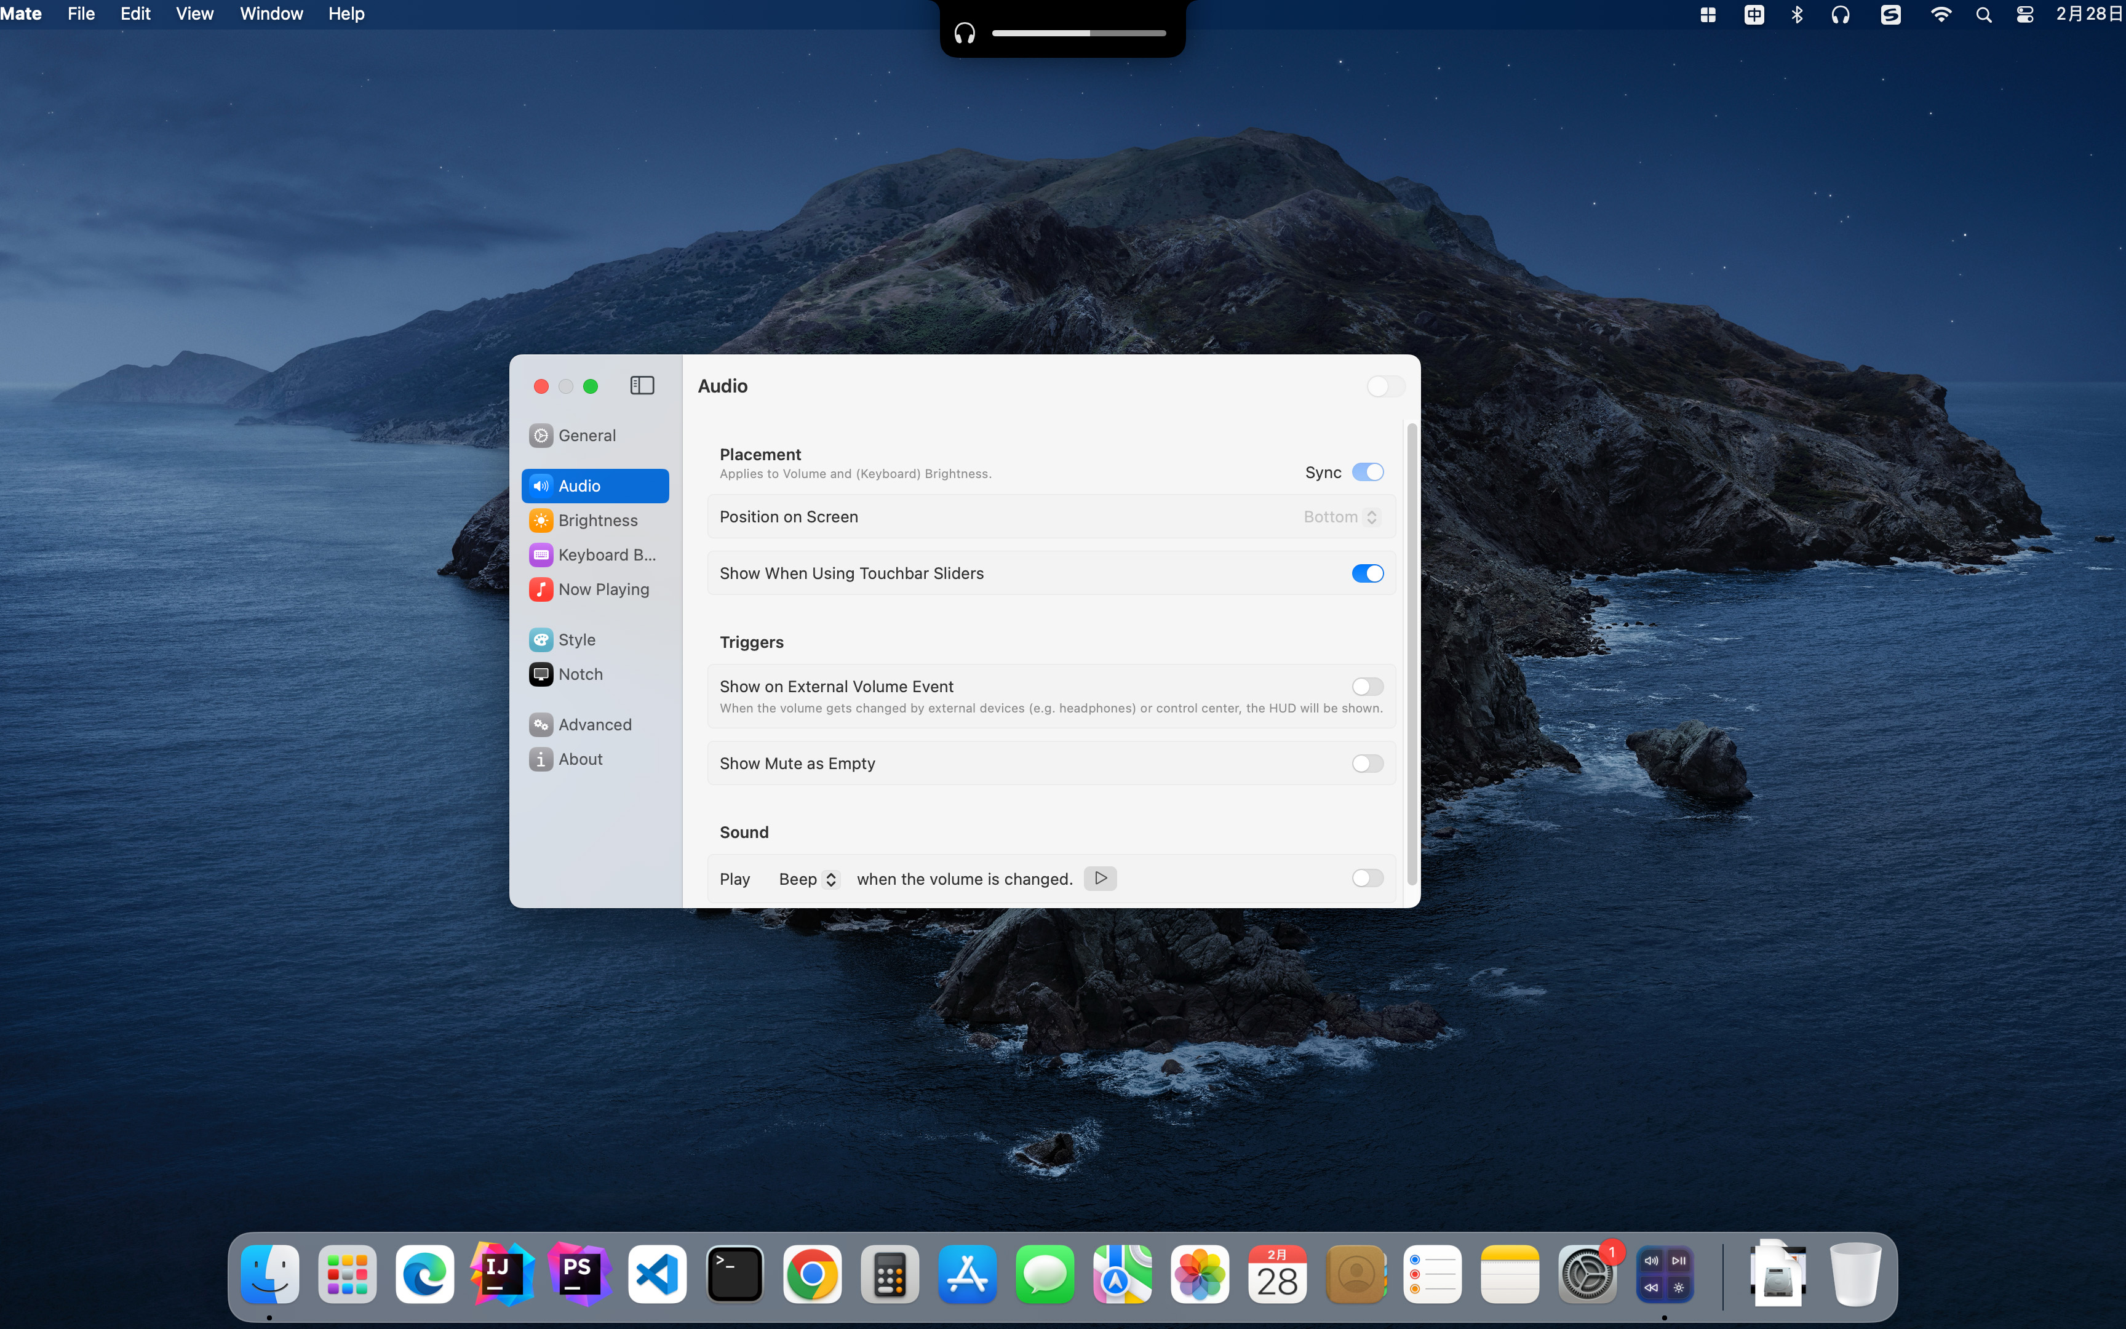Viewport: 2126px width, 1329px height.
Task: Select the Edit menu item
Action: [135, 14]
